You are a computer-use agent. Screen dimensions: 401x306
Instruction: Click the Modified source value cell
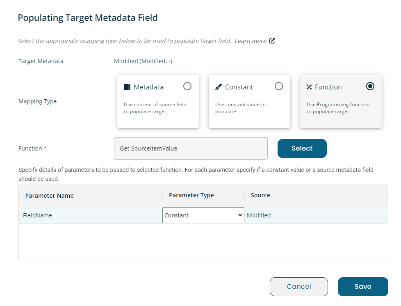259,215
